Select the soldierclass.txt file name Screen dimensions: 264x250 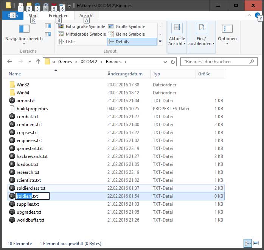pyautogui.click(x=31, y=188)
